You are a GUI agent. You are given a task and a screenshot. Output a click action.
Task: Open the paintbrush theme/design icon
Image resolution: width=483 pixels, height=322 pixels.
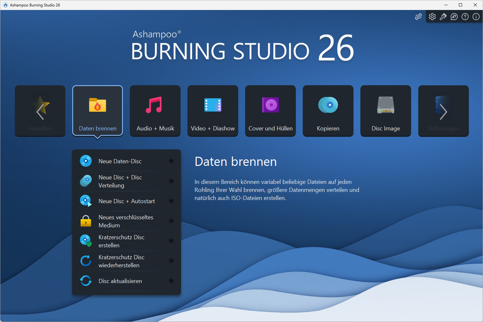443,17
